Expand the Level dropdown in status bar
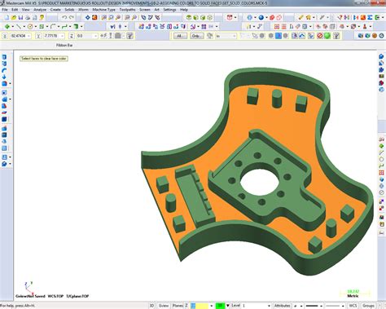386x309 pixels. tap(269, 306)
